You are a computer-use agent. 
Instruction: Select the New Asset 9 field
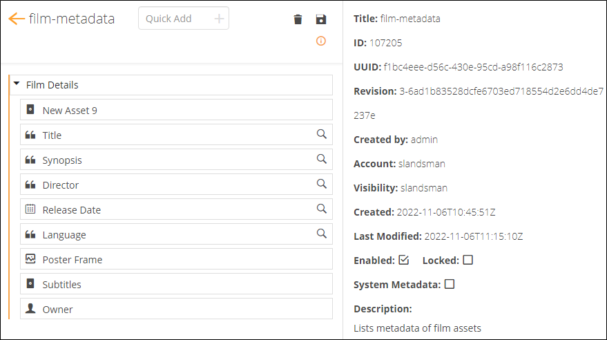176,110
